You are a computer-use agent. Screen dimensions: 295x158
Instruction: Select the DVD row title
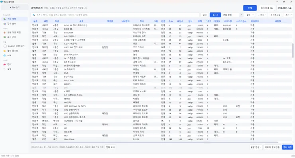coord(66,73)
